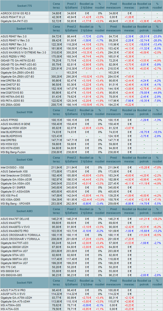Viewport: 163px width, 311px height.
Task: Select MSI Big Bang - XPOWER product name
Action: [16, 204]
